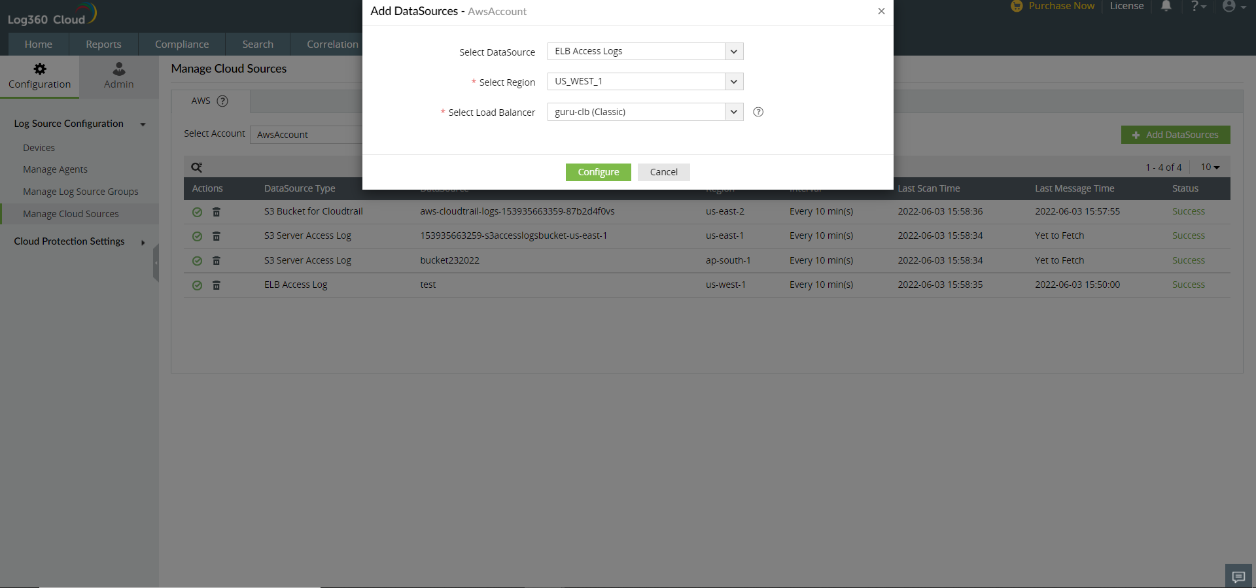
Task: Sort by DataSource Type column
Action: coord(300,188)
